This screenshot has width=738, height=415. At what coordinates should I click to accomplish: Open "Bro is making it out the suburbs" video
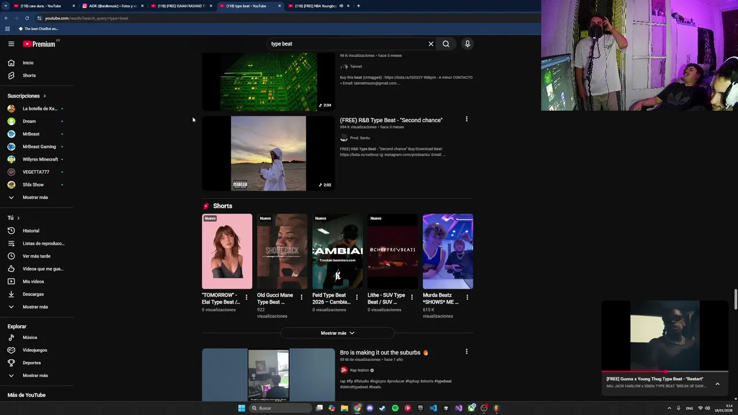click(381, 353)
